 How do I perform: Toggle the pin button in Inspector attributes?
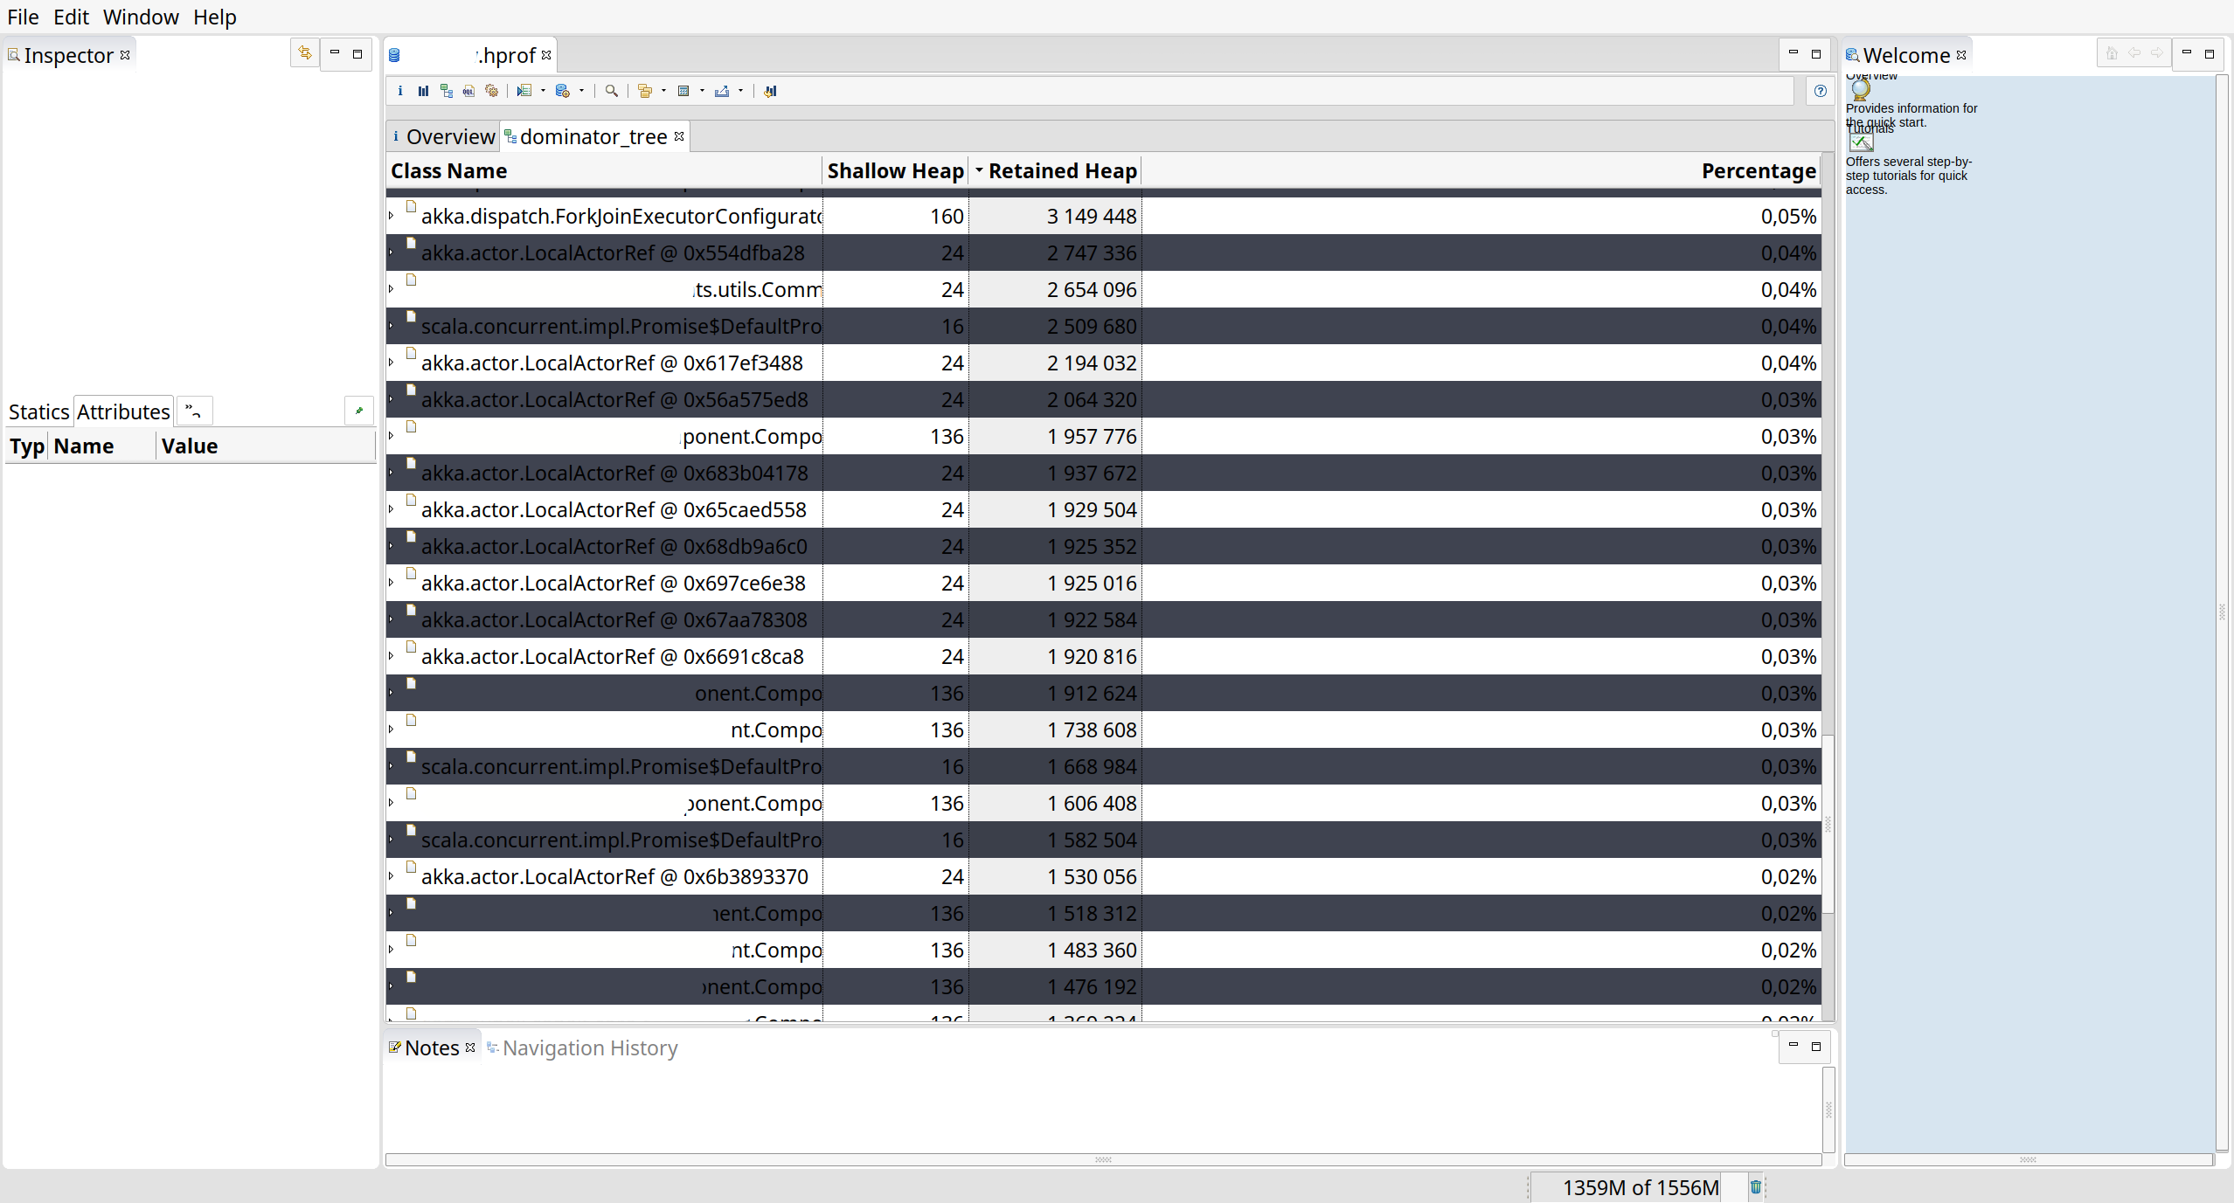pyautogui.click(x=359, y=411)
